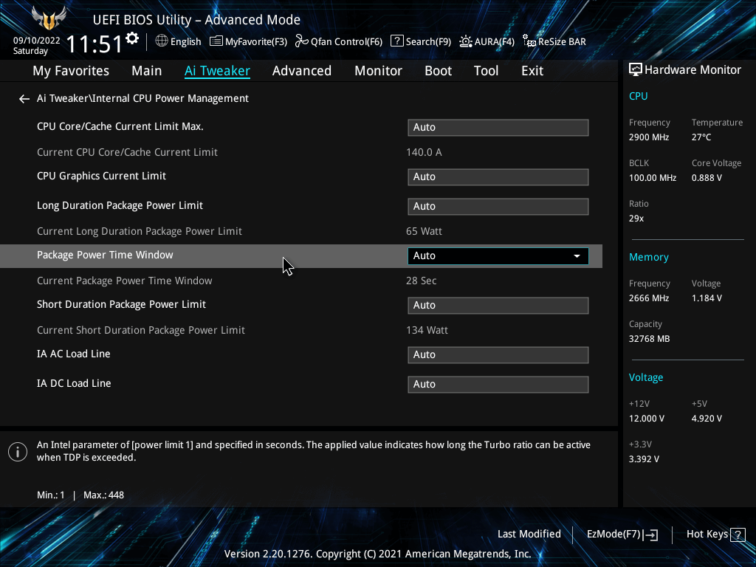Click Short Duration Package Power Limit Auto field
The image size is (756, 567).
click(x=498, y=305)
